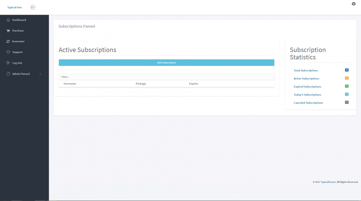Click the Log Out door icon

coord(8,63)
